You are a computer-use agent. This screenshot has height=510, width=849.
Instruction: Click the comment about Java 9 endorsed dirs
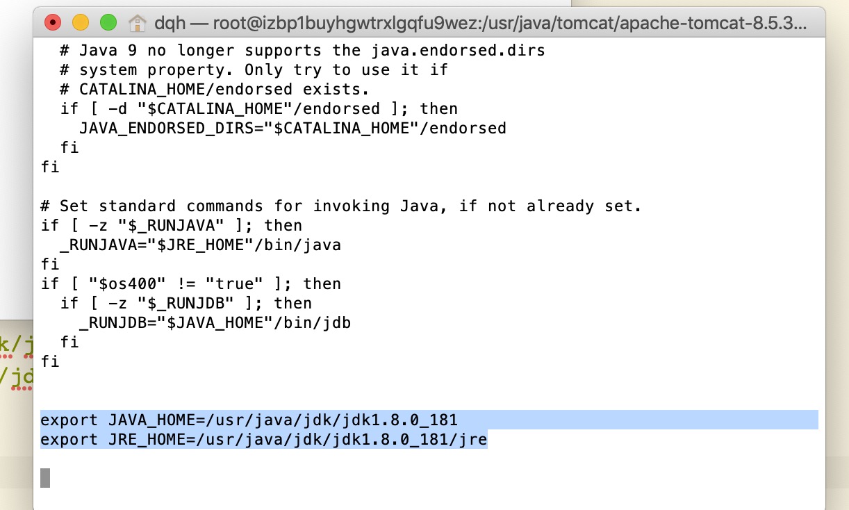(302, 50)
